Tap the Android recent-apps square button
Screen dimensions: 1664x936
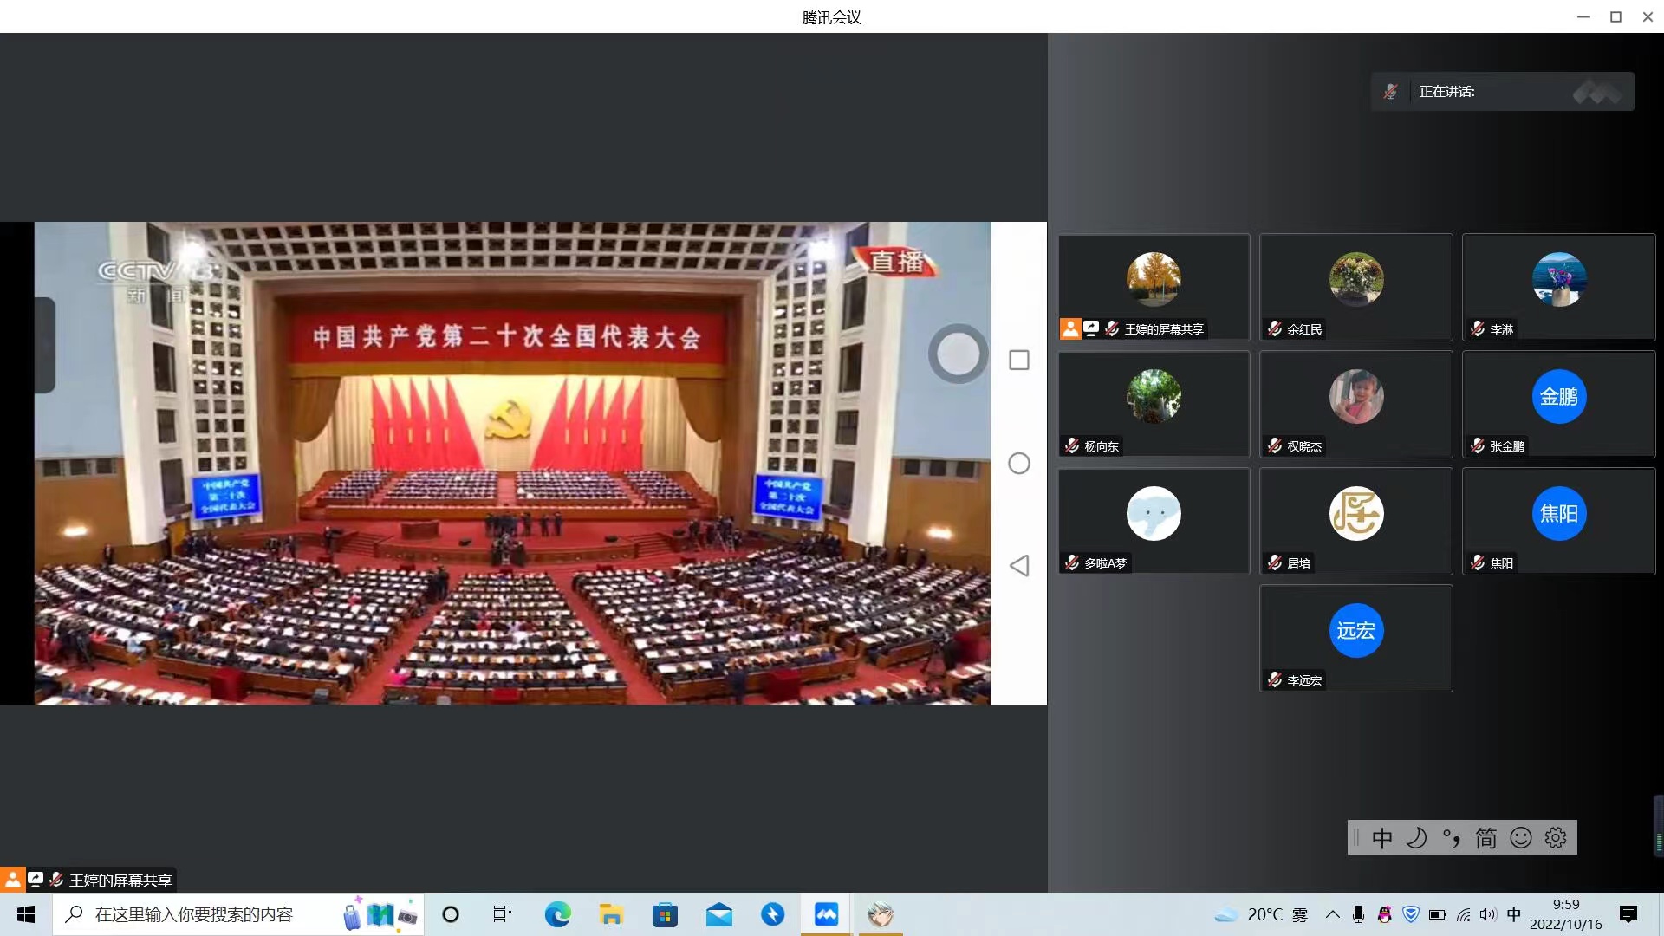coord(1019,360)
